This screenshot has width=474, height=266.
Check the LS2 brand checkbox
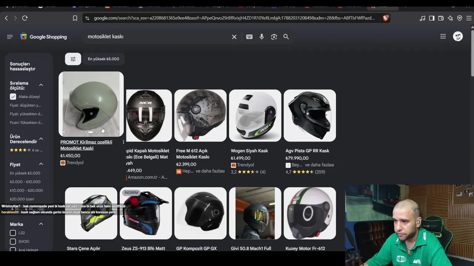click(x=13, y=233)
